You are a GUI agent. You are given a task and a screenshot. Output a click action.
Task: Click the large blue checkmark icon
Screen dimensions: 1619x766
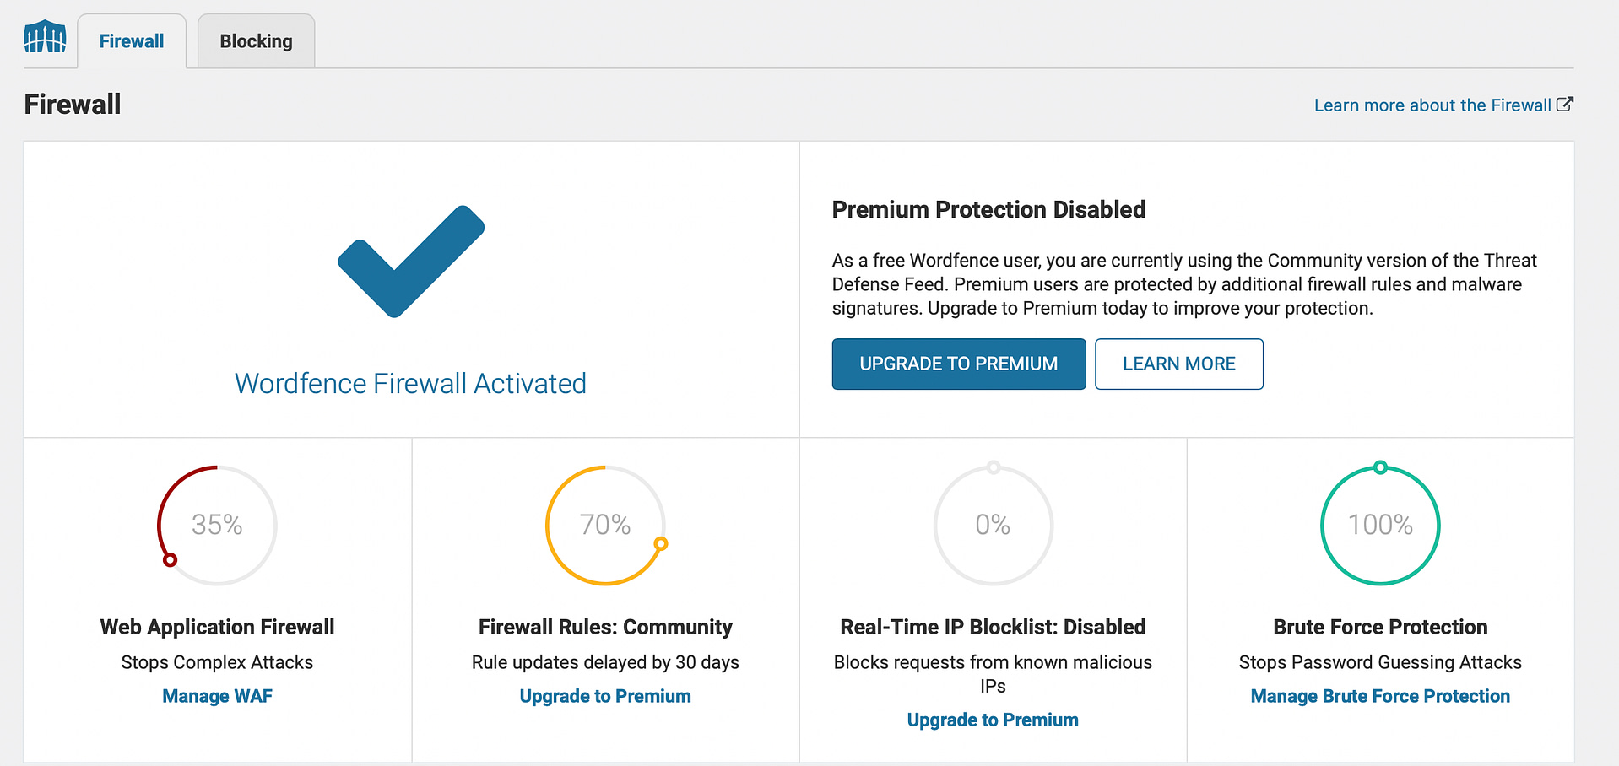tap(411, 262)
